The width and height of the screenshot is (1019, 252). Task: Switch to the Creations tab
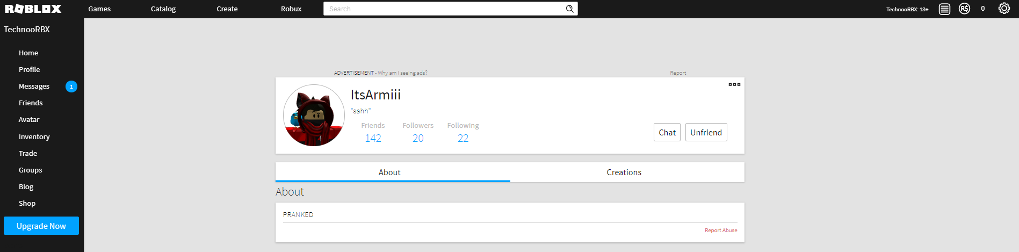point(627,172)
